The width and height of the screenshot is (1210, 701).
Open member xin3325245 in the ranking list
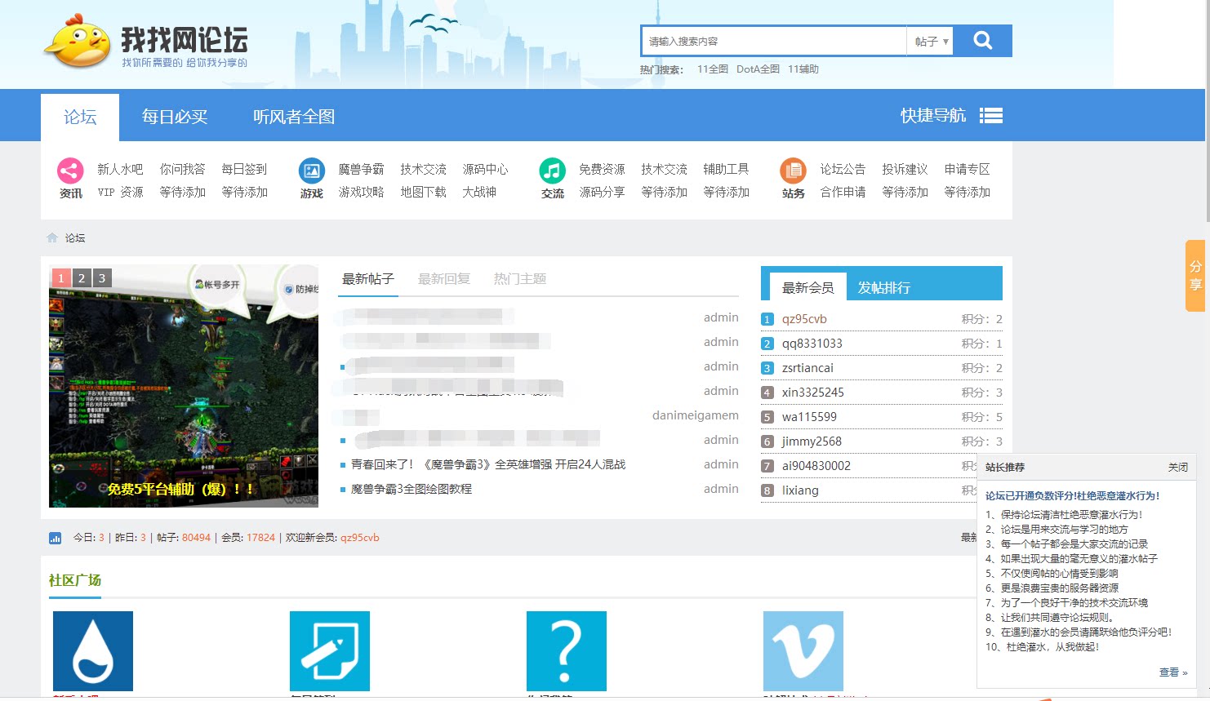coord(813,393)
